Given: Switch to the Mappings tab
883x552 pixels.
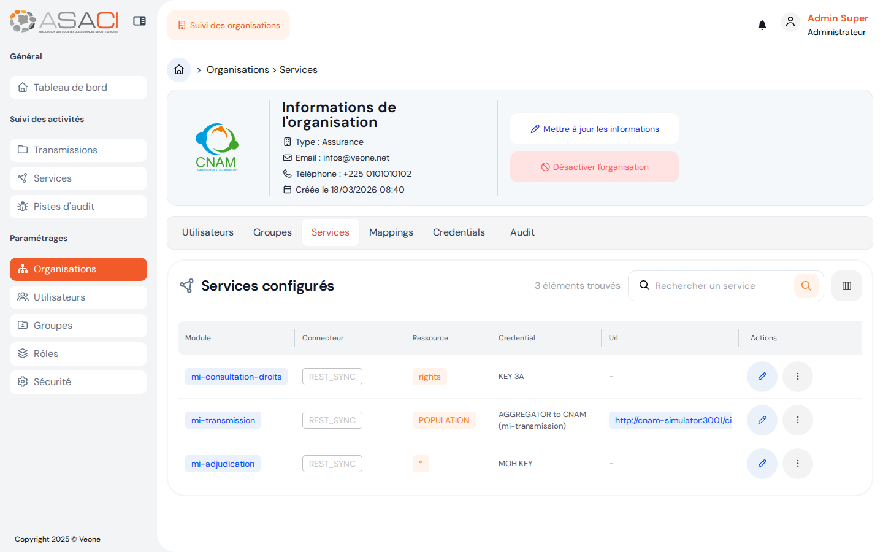Looking at the screenshot, I should (x=391, y=232).
